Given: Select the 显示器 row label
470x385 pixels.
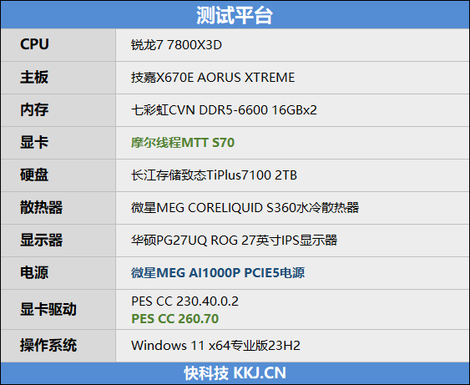Looking at the screenshot, I should [x=42, y=240].
